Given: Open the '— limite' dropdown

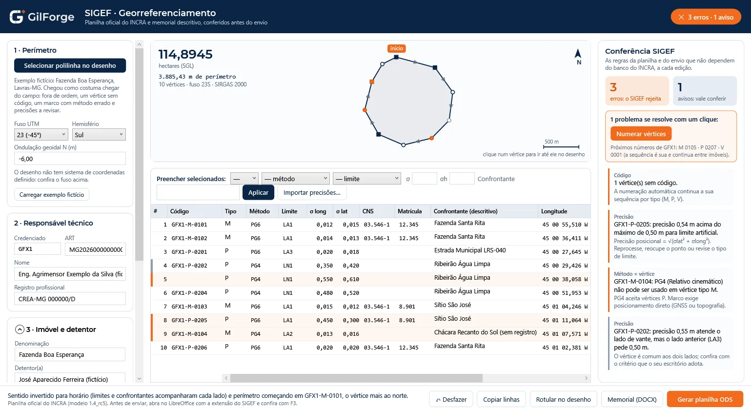Looking at the screenshot, I should (x=367, y=179).
